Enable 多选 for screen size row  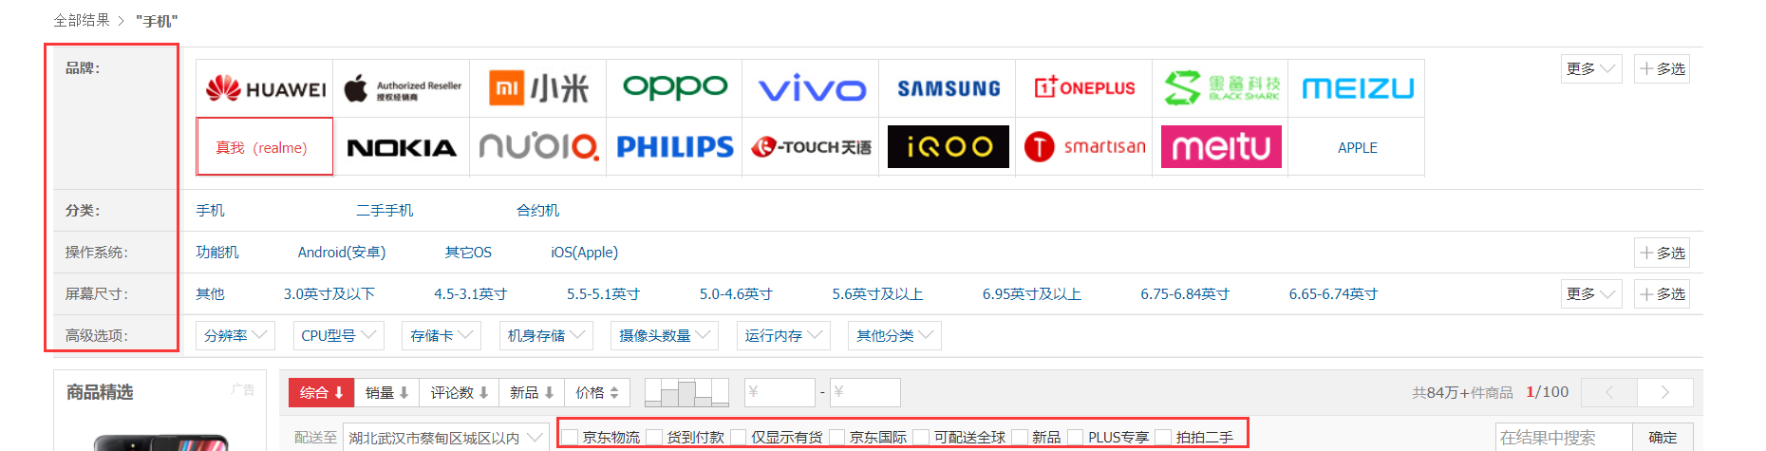pos(1662,294)
